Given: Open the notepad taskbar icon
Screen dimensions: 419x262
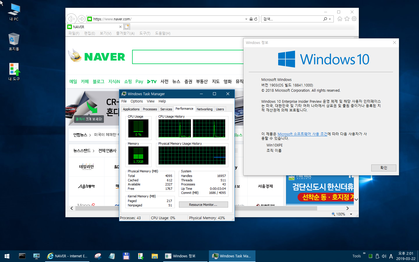Looking at the screenshot, I should [x=112, y=256].
